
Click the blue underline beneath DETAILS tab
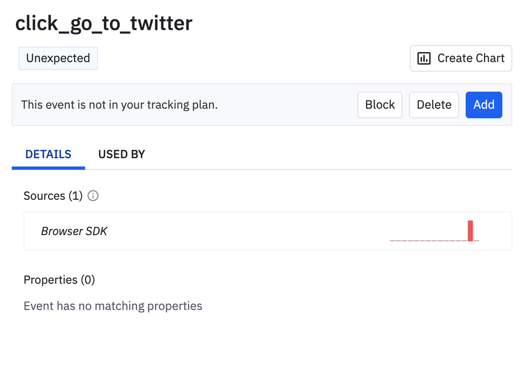(x=48, y=168)
